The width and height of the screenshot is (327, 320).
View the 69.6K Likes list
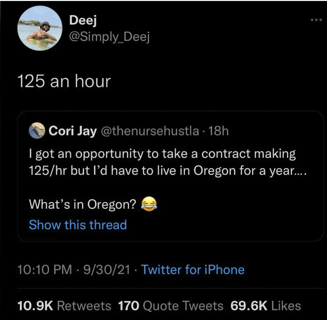coord(265,305)
